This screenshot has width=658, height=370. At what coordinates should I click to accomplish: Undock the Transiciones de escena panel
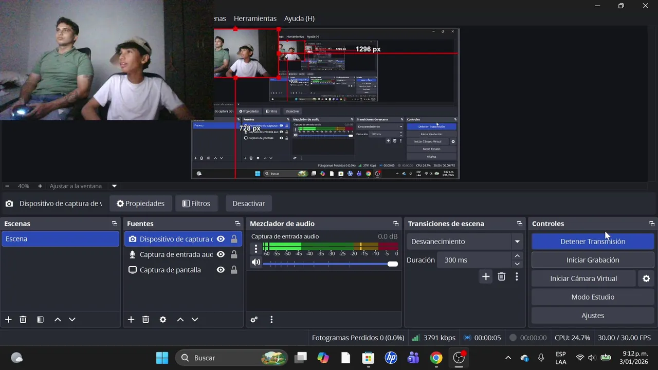coord(520,224)
